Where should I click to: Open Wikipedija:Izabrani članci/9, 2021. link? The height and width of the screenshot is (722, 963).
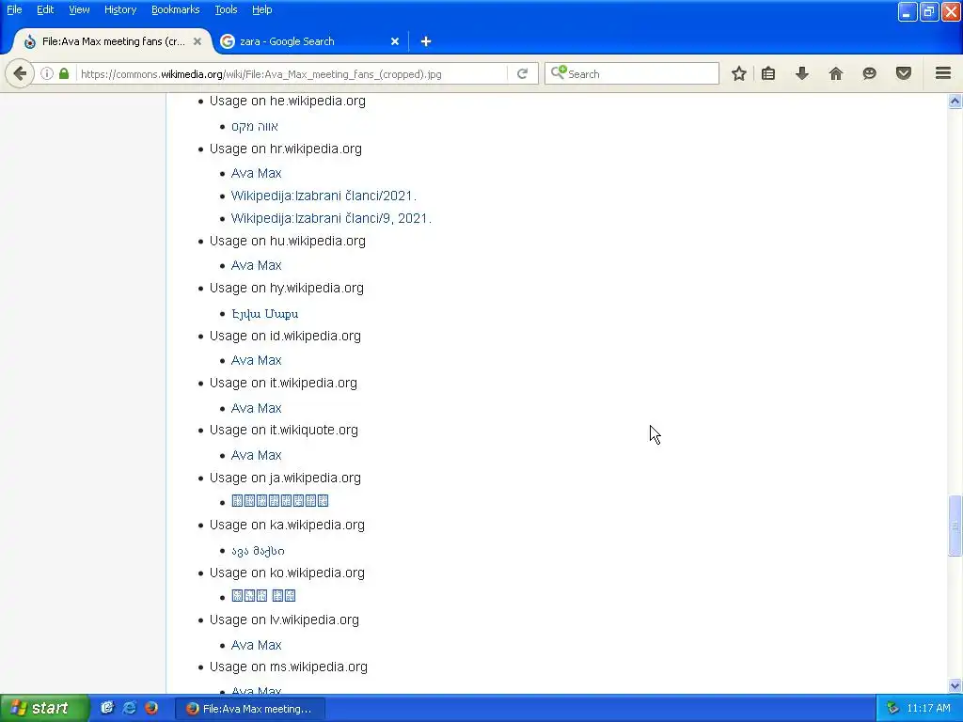(331, 218)
